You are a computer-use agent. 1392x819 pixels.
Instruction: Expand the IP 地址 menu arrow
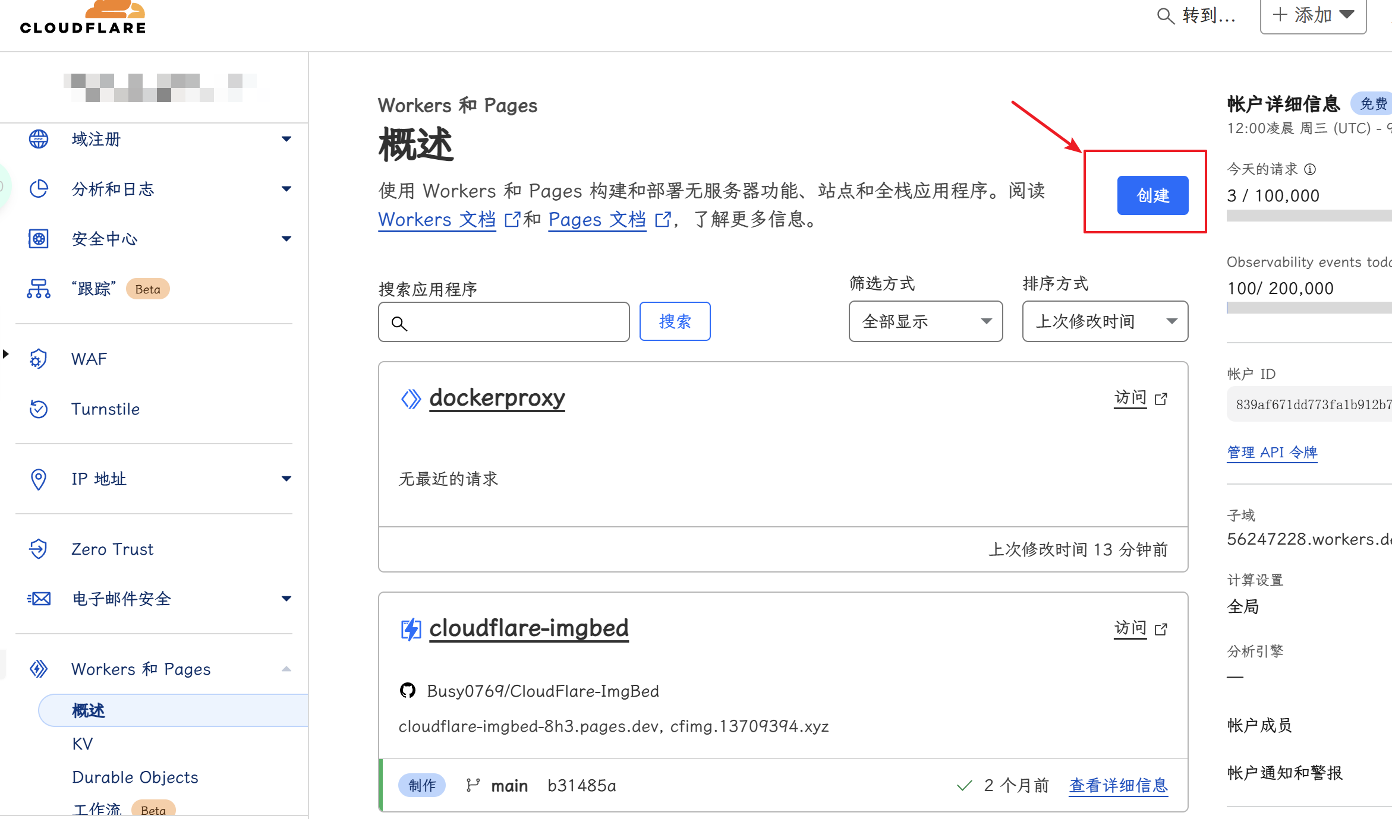(x=286, y=479)
